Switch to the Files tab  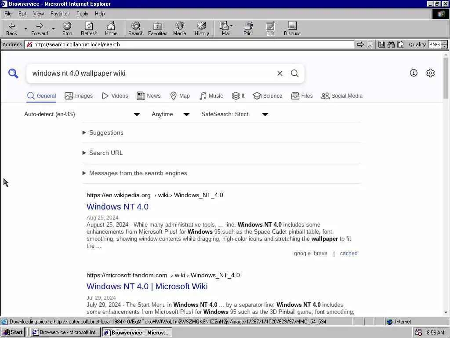coord(301,96)
